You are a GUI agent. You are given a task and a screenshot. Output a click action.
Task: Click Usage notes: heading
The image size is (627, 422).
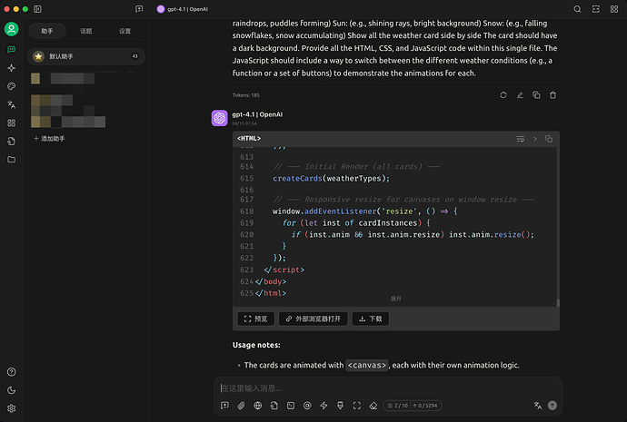pos(256,345)
